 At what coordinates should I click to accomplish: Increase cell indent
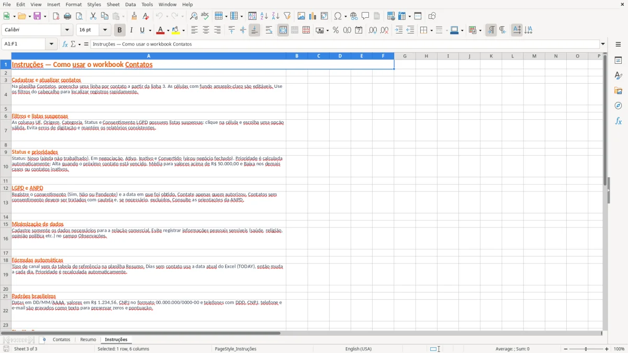click(399, 30)
